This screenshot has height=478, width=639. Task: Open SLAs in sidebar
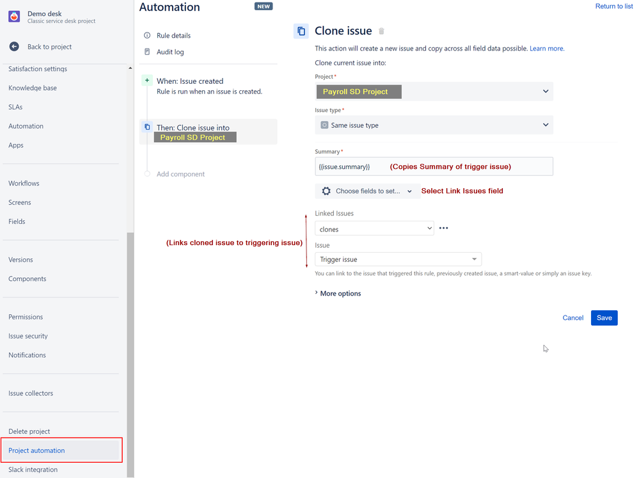pos(15,107)
